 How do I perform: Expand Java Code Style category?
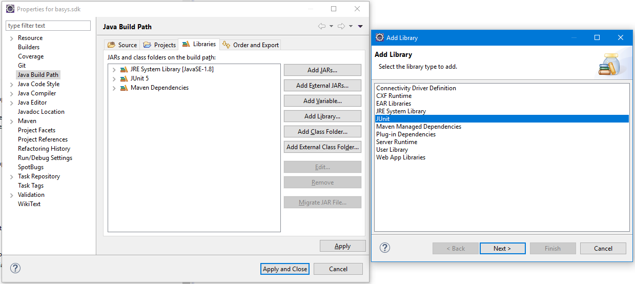(11, 85)
